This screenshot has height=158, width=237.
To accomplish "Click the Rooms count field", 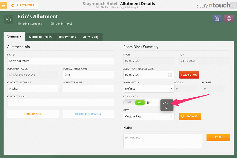I will click(186, 89).
